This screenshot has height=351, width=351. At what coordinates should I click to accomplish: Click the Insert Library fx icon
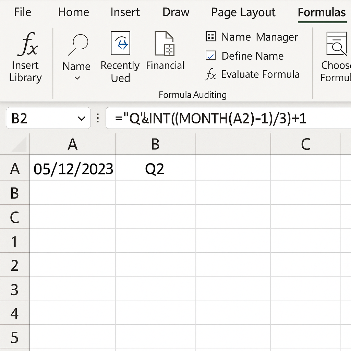pos(27,44)
